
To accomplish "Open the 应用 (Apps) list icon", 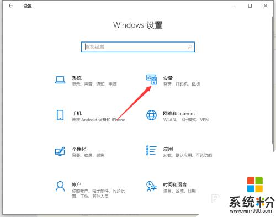I will (151, 150).
